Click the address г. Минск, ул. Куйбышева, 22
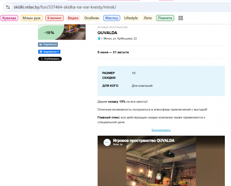 [119, 39]
